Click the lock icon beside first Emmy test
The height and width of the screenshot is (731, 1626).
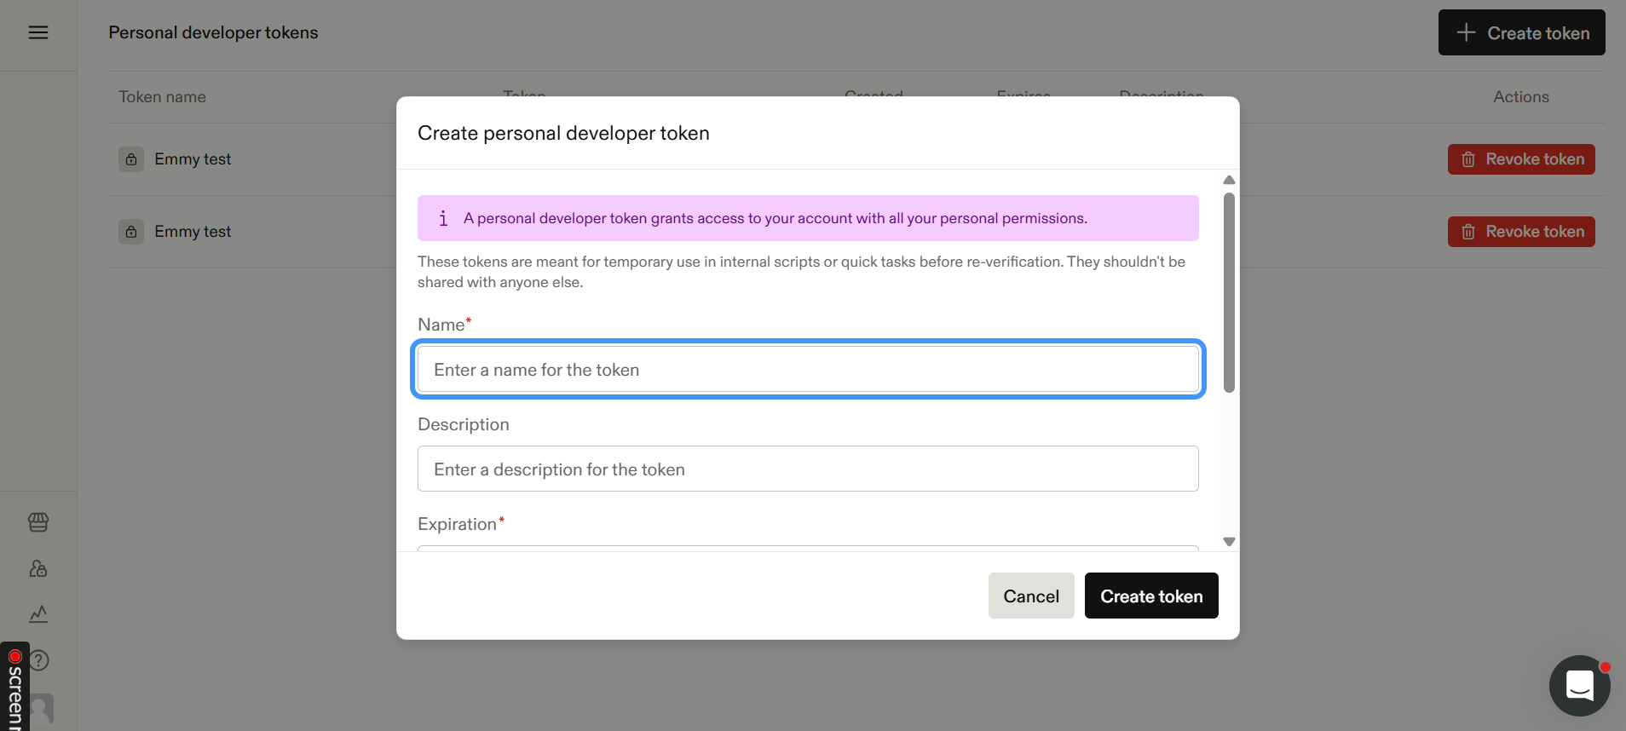point(131,159)
